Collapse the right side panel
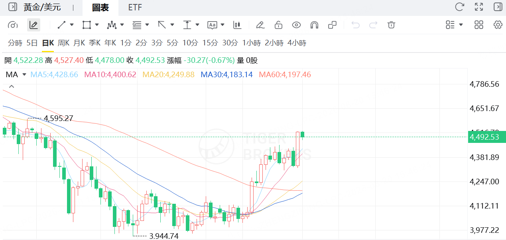Viewport: 506px width, 240px height. pyautogui.click(x=498, y=7)
